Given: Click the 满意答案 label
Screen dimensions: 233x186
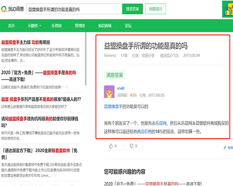Looking at the screenshot, I should pos(115,75).
